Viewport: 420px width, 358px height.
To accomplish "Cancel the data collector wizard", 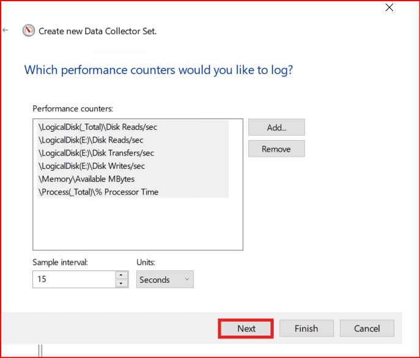I will (x=367, y=329).
